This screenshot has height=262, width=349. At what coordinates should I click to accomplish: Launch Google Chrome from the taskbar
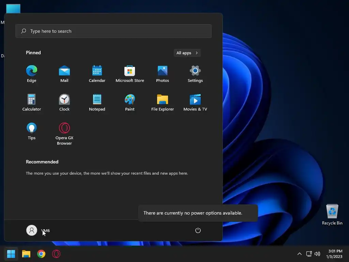[x=41, y=254]
